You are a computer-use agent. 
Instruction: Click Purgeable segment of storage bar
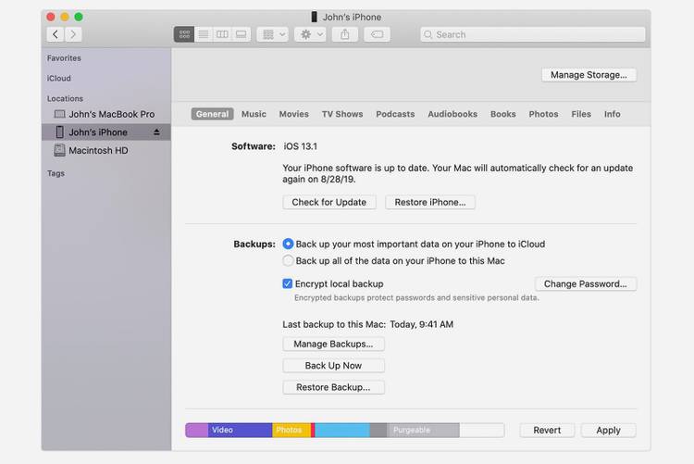pyautogui.click(x=424, y=430)
